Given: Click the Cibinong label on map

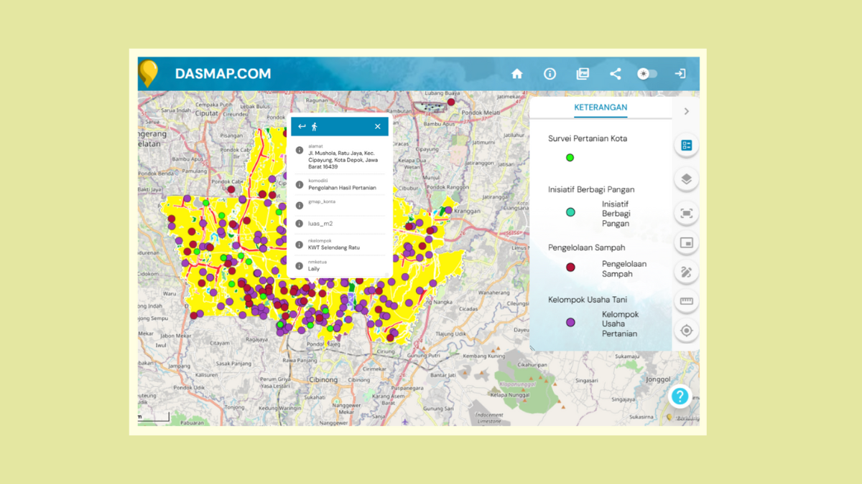Looking at the screenshot, I should tap(323, 379).
